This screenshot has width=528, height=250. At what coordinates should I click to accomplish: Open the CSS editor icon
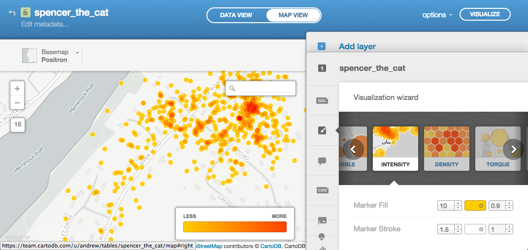click(322, 190)
